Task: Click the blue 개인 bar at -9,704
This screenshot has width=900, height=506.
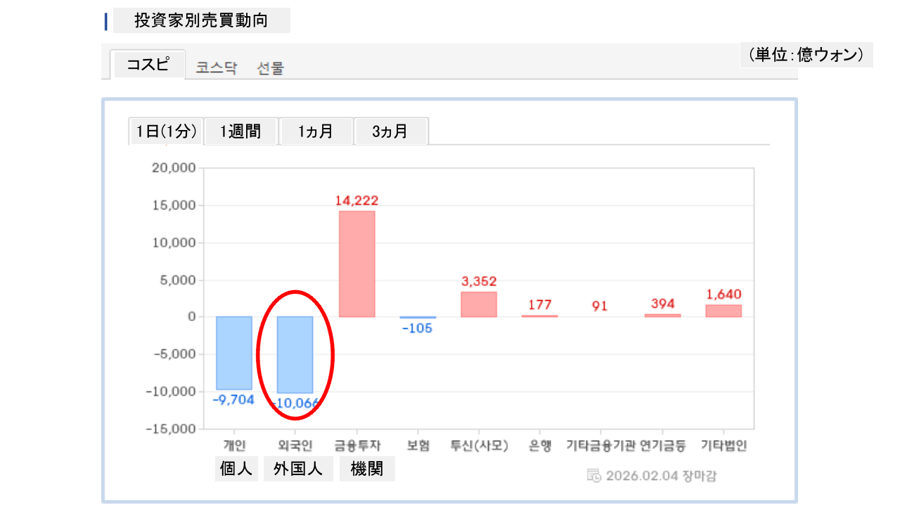Action: [233, 353]
